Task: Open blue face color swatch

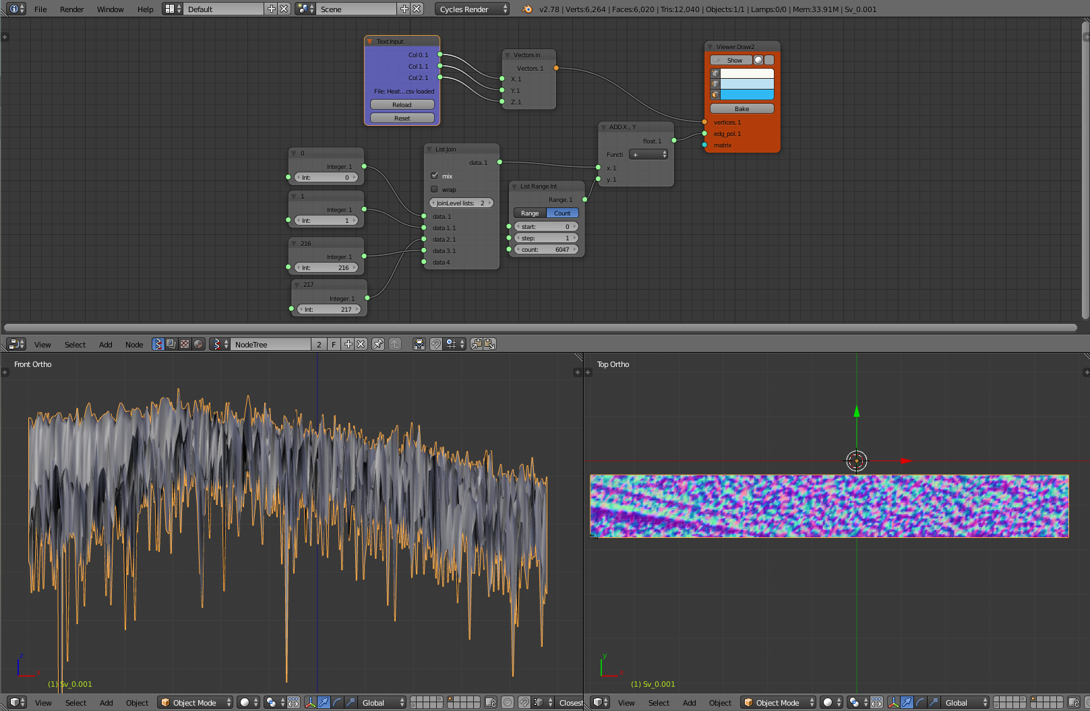Action: pos(747,95)
